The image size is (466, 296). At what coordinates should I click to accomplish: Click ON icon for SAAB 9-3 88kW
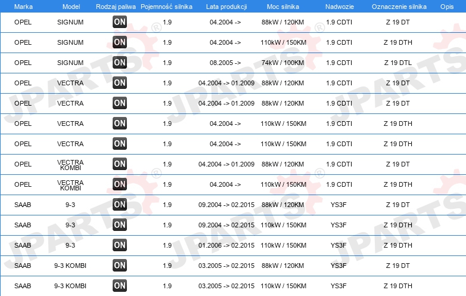pos(120,204)
